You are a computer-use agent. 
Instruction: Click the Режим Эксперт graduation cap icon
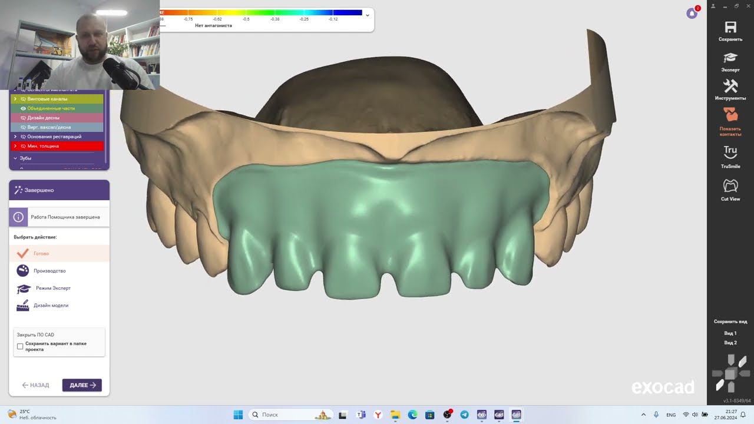23,289
